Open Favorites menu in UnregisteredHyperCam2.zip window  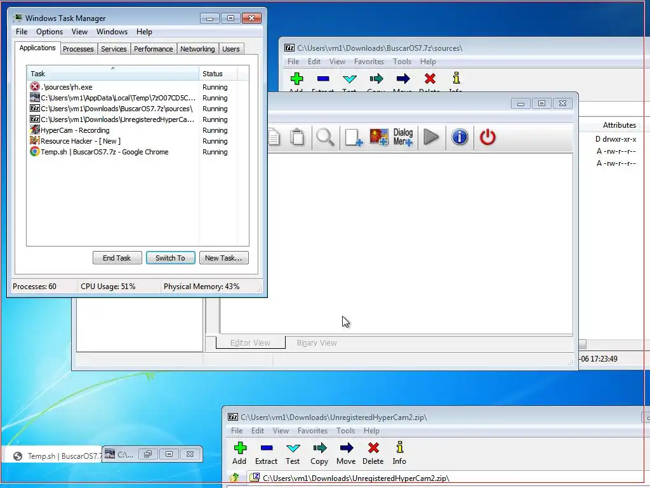click(x=312, y=431)
